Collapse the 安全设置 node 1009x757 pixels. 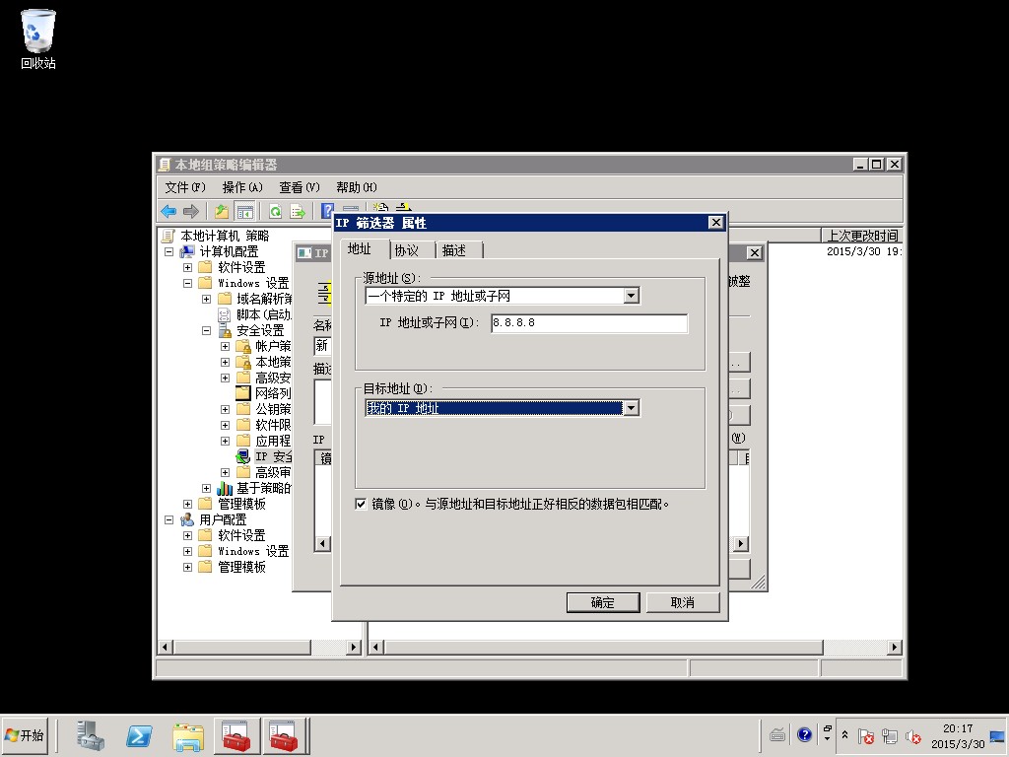point(207,330)
